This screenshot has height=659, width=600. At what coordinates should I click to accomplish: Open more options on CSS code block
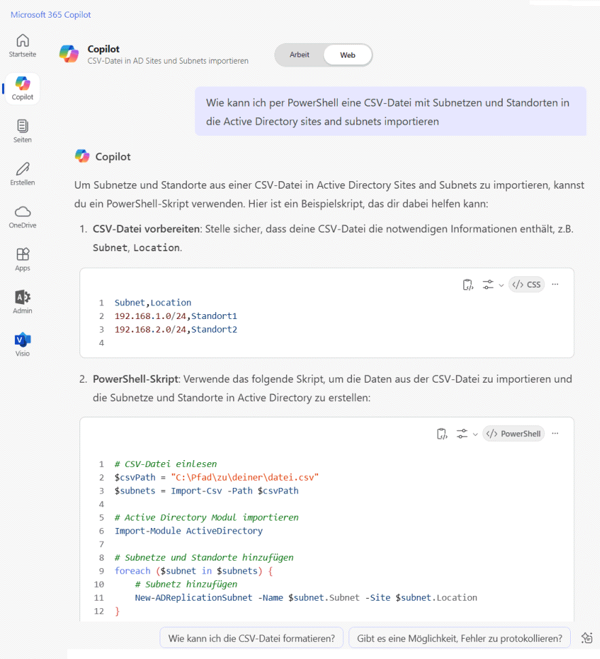pyautogui.click(x=555, y=284)
